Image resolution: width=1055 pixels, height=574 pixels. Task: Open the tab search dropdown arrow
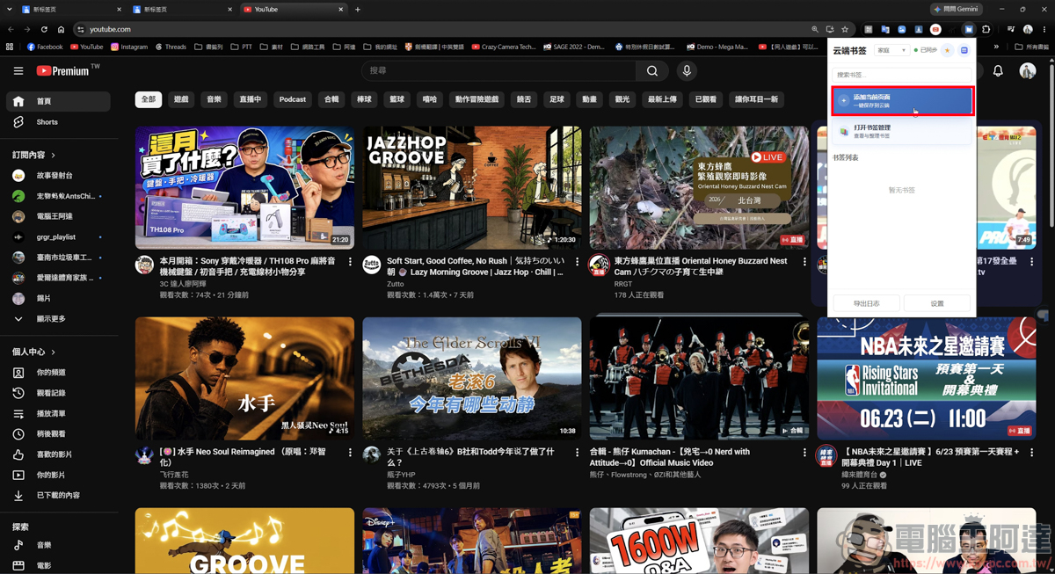click(x=10, y=10)
